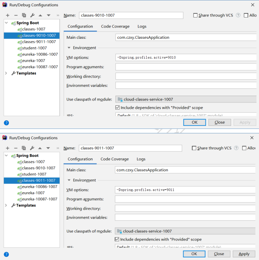The height and width of the screenshot is (260, 259).
Task: Click Copy configuration icon in top dialog
Action: (24, 15)
